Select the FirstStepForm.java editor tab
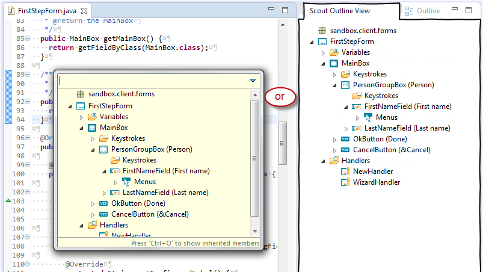Screen dimensions: 483x272 click(47, 11)
